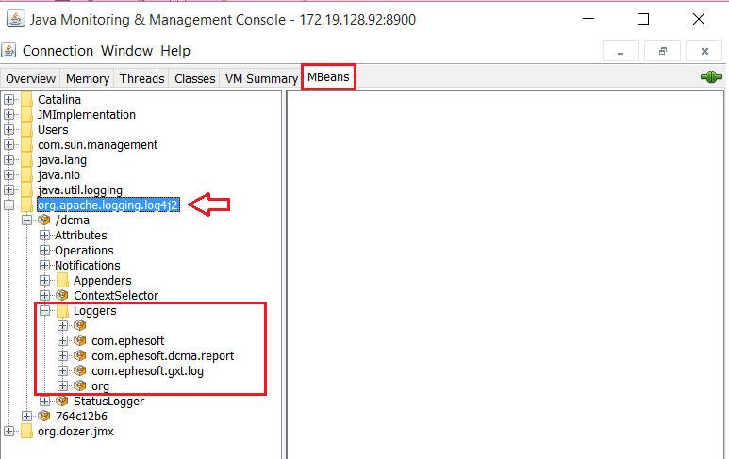Click the Java icon in the title bar
729x459 pixels.
16,19
